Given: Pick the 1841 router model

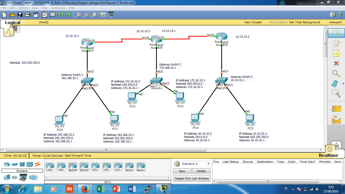Looking at the screenshot, I should pos(50,167).
